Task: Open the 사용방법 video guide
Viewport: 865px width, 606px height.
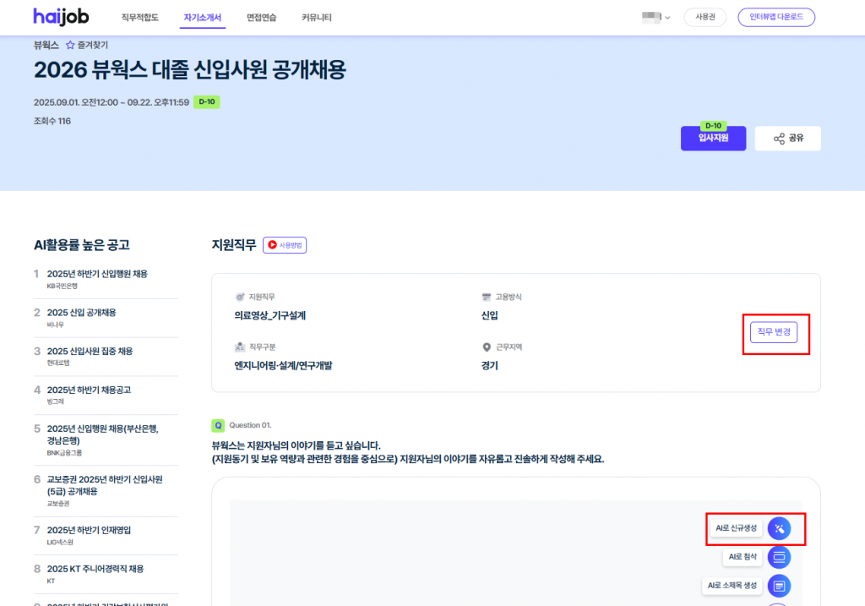Action: (285, 245)
